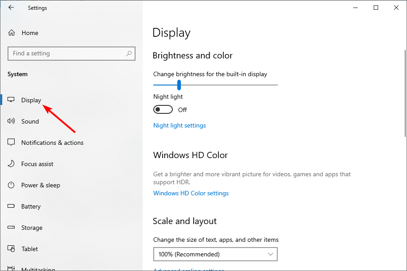407x271 pixels.
Task: Click the Home house icon
Action: (12, 33)
